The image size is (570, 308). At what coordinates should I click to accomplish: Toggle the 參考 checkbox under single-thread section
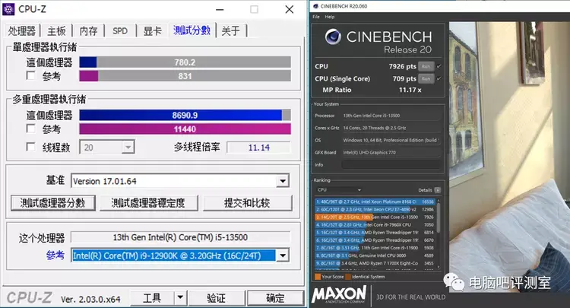coord(31,75)
